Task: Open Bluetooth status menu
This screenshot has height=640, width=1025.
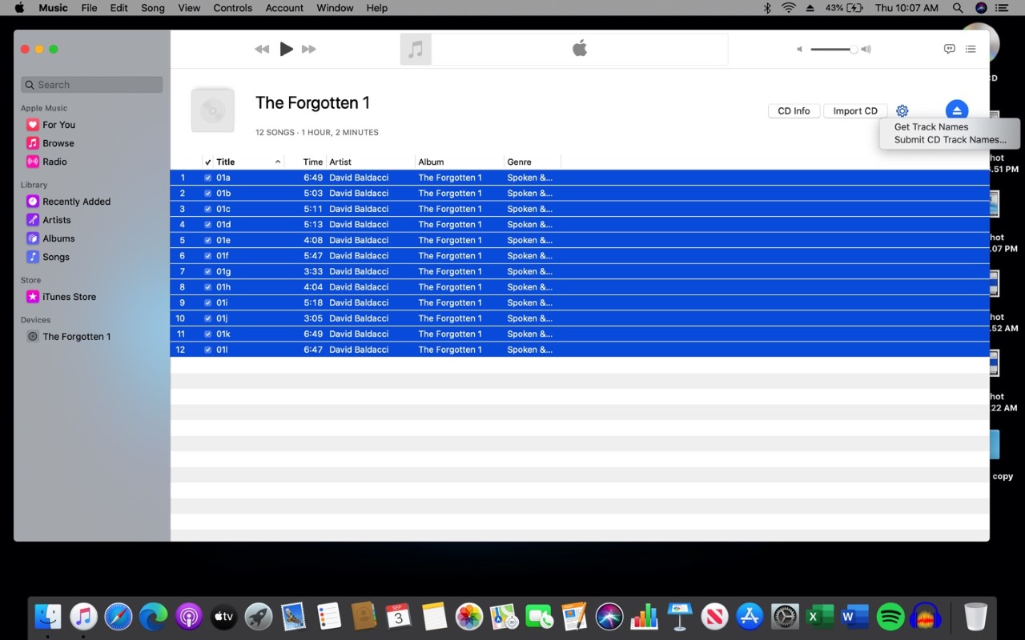Action: pyautogui.click(x=766, y=8)
